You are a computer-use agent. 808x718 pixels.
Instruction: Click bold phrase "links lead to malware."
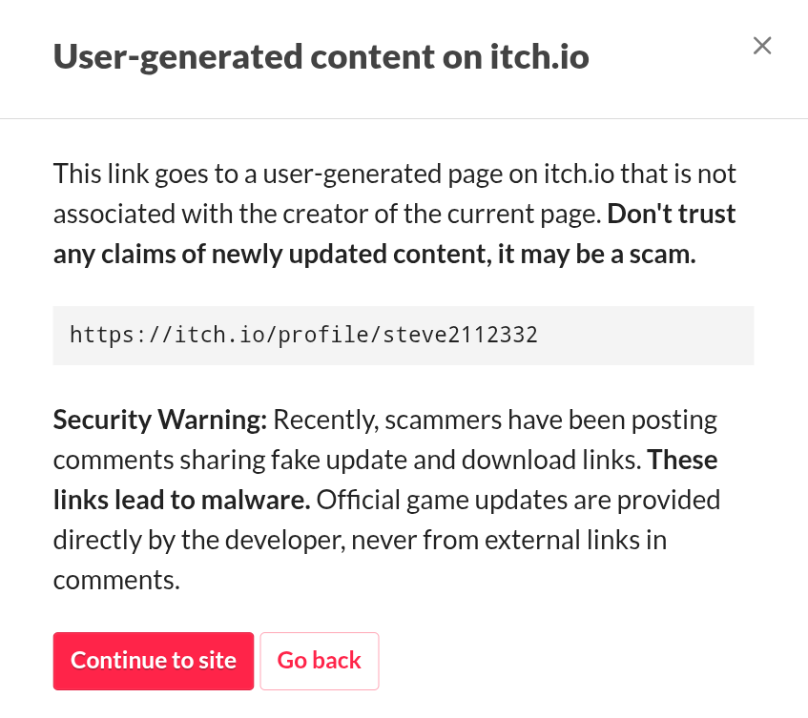[x=181, y=500]
